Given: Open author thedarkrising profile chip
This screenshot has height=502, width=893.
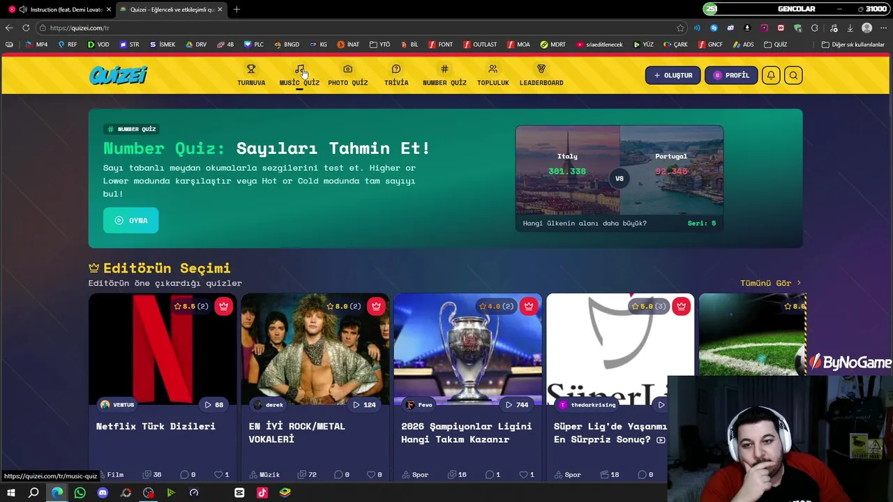Looking at the screenshot, I should point(587,404).
